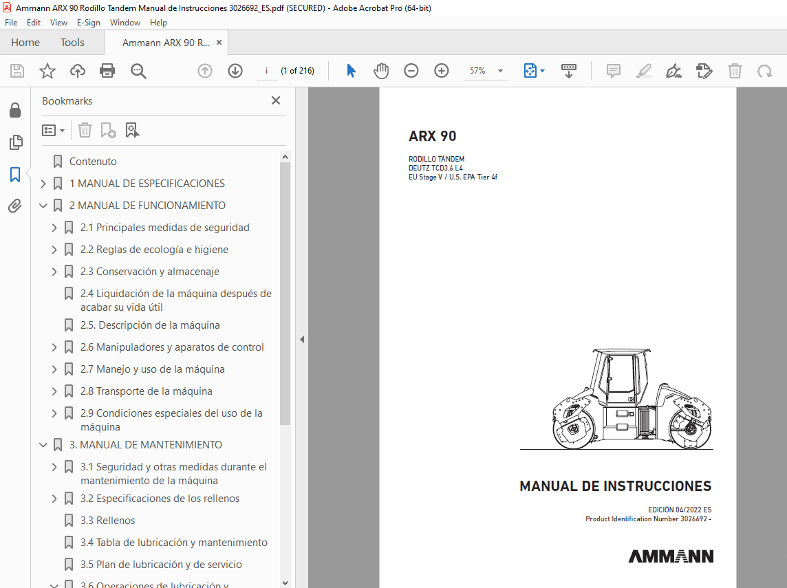This screenshot has width=787, height=588.
Task: Collapse 2 MANUAL DE FUNCIONAMIENTO bookmark
Action: point(43,206)
